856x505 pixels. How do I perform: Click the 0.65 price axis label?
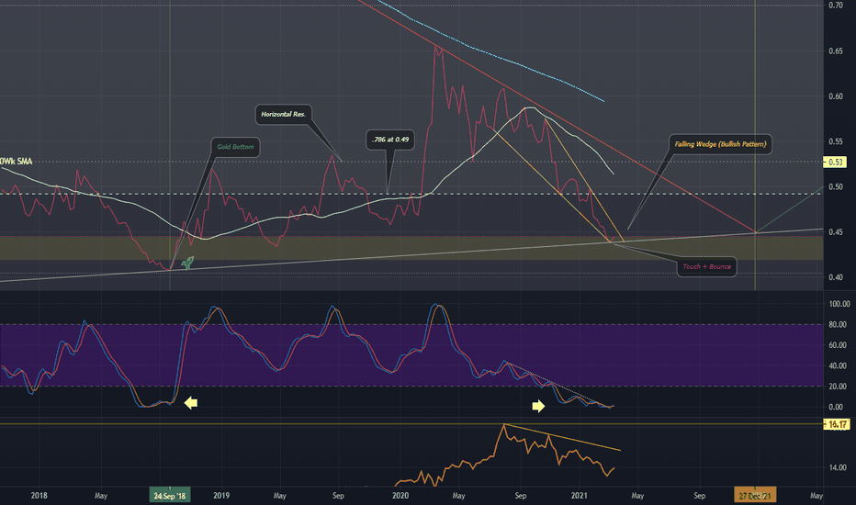(835, 51)
